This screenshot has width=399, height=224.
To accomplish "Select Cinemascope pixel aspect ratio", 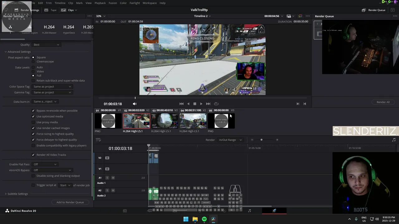I will [x=33, y=62].
